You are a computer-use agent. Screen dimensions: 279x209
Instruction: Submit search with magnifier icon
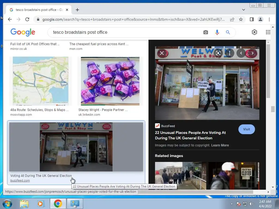(x=228, y=32)
